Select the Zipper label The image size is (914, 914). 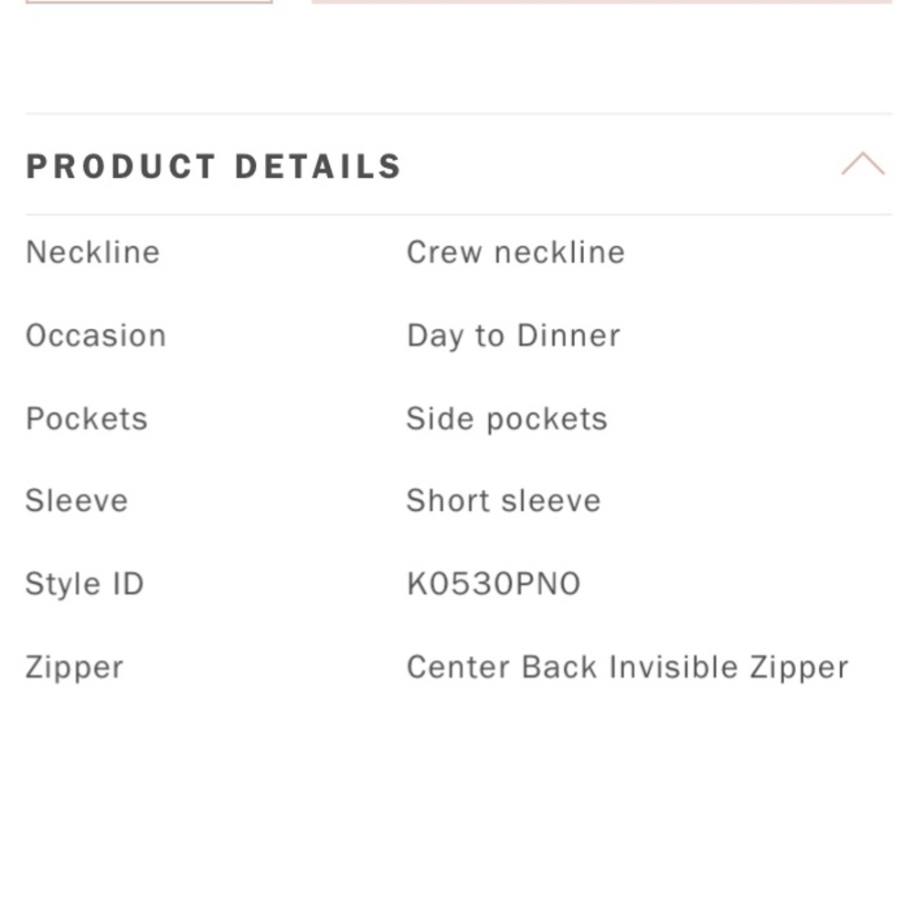coord(75,667)
